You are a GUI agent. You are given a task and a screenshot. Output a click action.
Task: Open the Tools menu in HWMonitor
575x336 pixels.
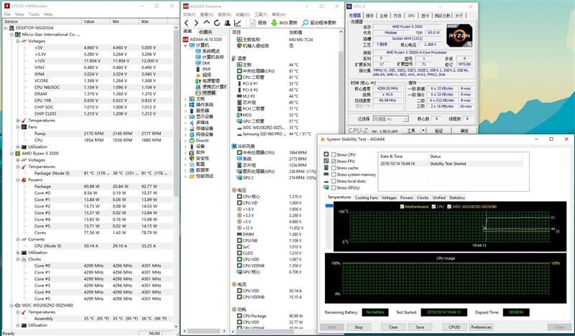(x=34, y=14)
